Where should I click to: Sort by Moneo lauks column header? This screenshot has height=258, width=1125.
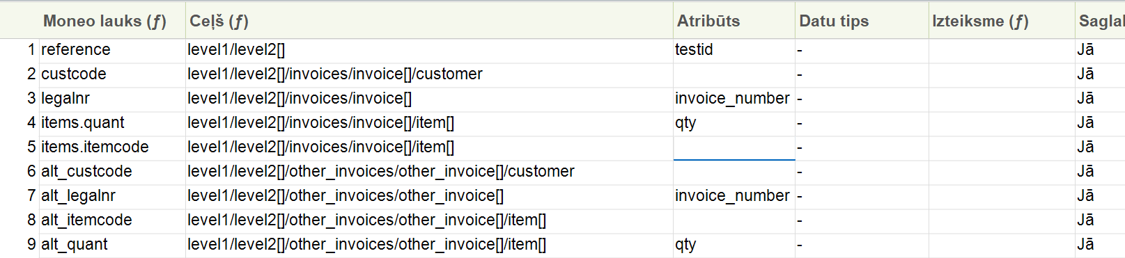tap(104, 21)
